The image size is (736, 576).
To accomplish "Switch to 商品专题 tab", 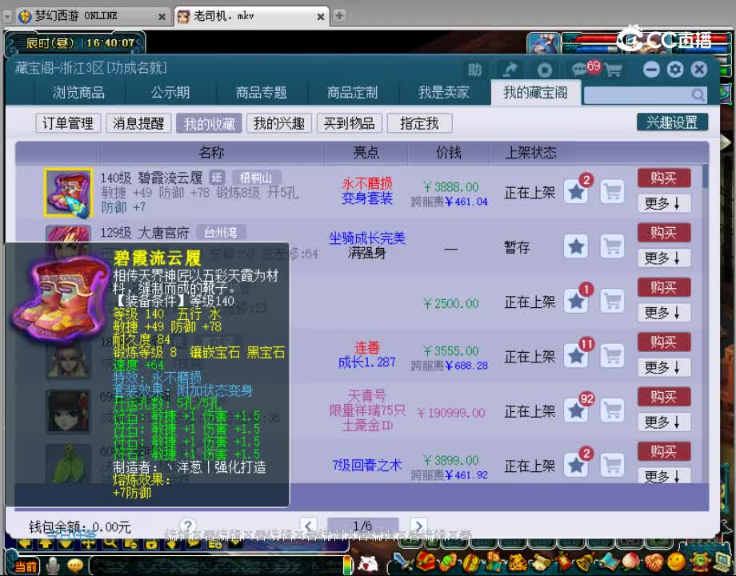I will [261, 93].
